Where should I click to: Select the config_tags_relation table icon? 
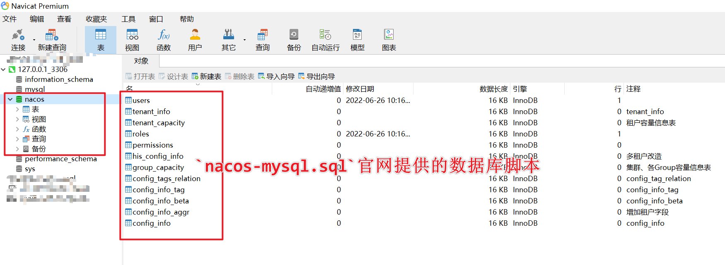(128, 179)
